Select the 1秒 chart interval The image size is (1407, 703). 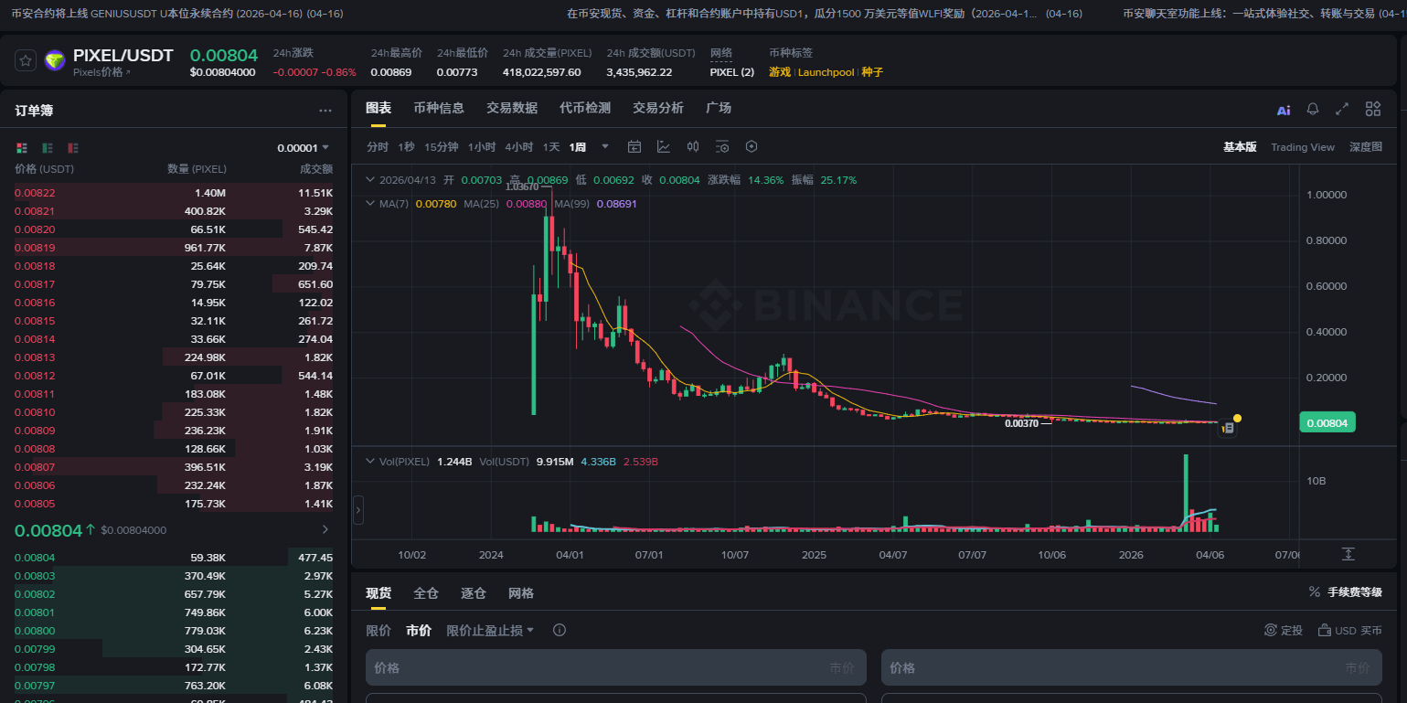406,146
